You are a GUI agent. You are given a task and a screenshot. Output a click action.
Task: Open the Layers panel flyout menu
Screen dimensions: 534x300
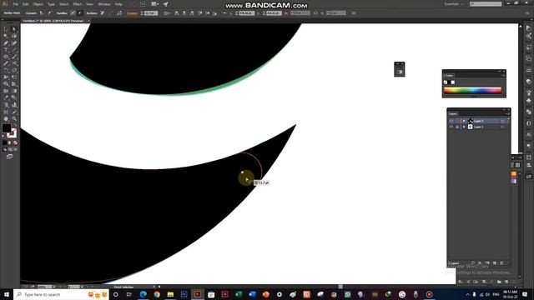(507, 113)
